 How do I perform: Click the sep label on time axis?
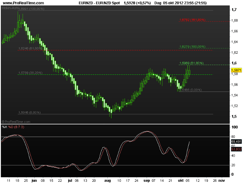147,181
